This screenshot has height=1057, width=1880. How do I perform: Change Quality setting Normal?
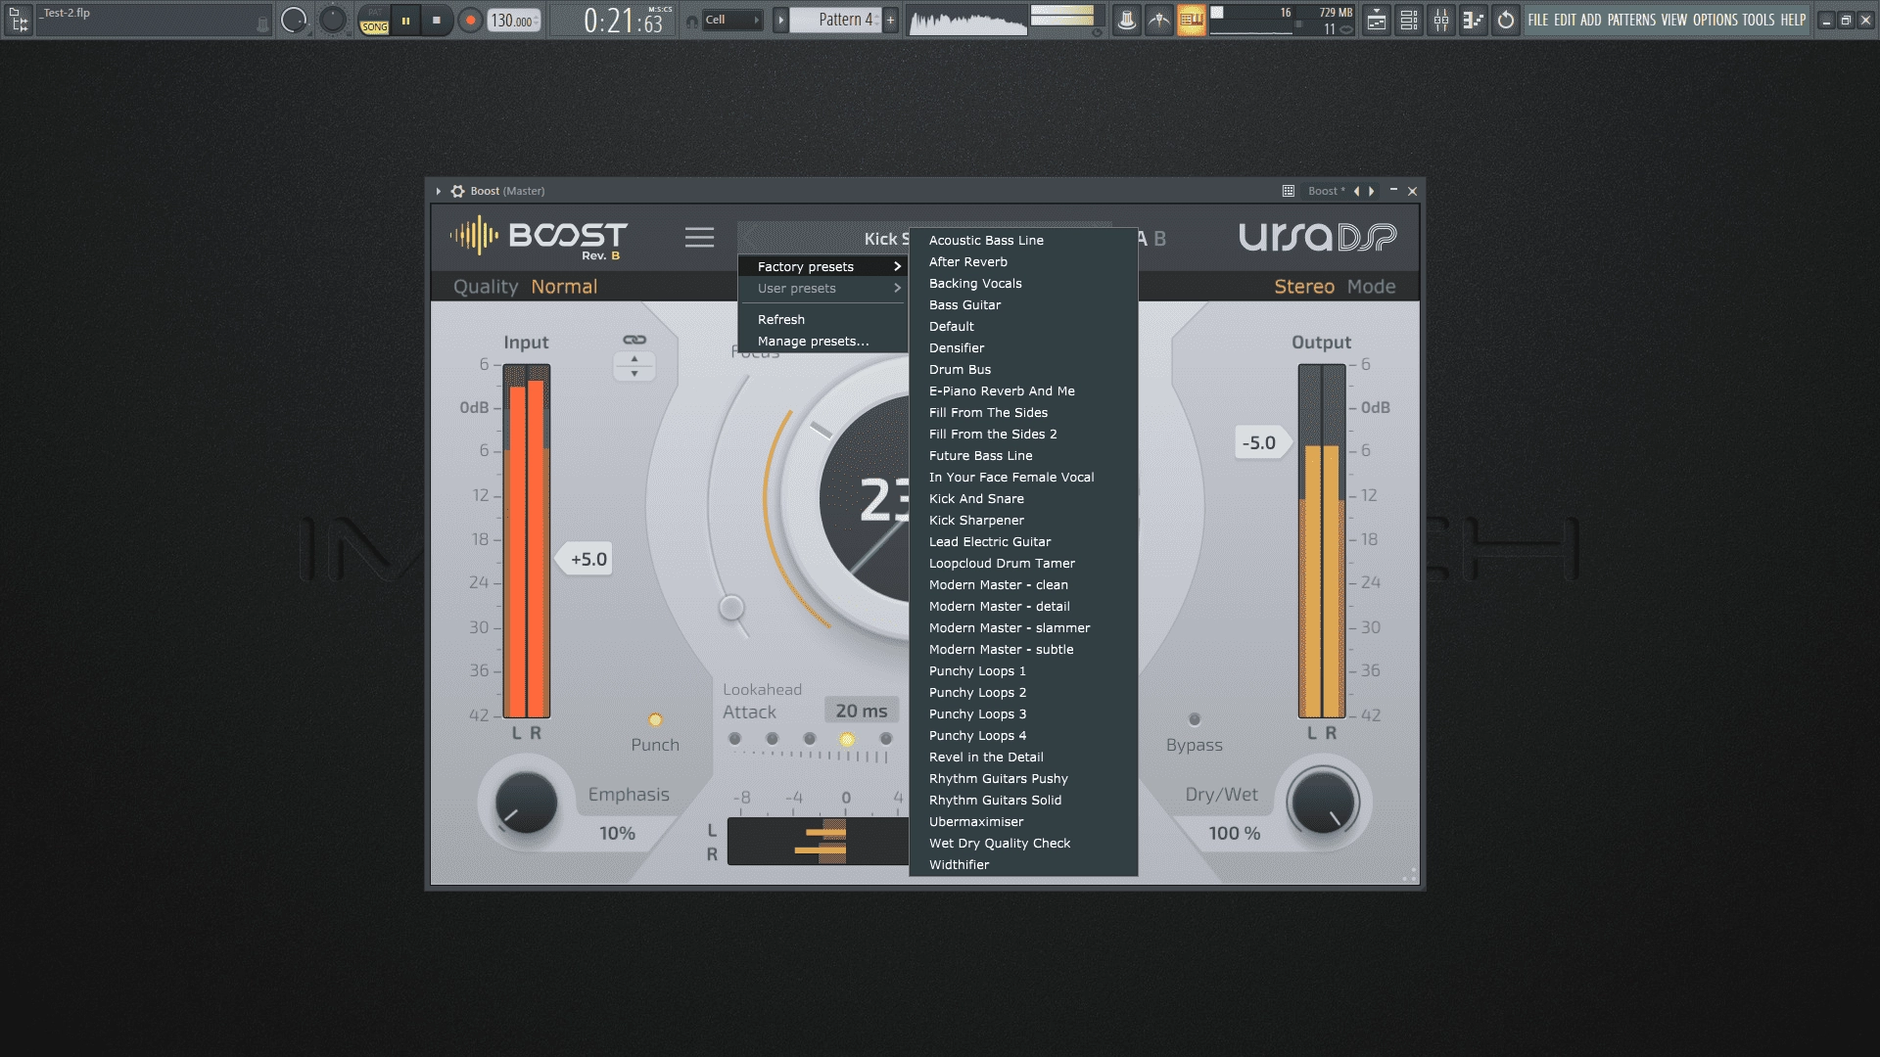pos(564,287)
